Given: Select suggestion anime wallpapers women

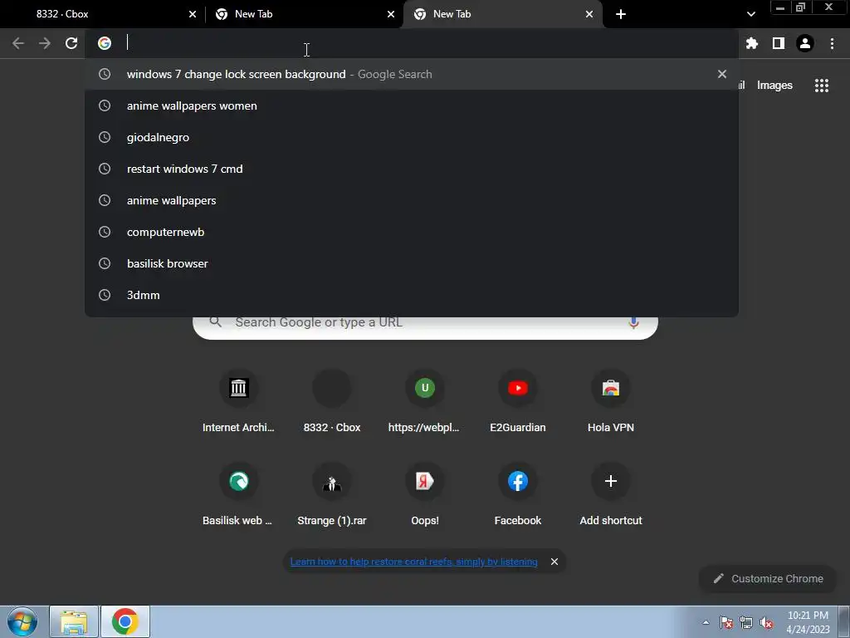Looking at the screenshot, I should pos(412,106).
